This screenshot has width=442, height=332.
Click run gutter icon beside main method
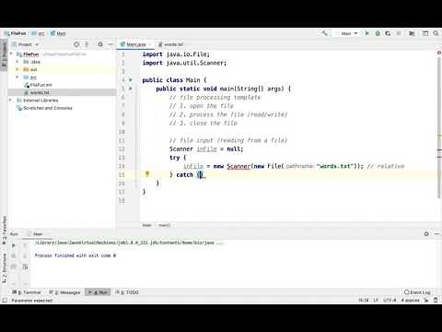click(x=131, y=89)
